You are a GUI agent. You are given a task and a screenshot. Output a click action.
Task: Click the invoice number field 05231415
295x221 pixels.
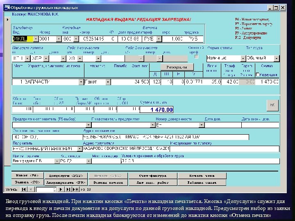(95, 39)
